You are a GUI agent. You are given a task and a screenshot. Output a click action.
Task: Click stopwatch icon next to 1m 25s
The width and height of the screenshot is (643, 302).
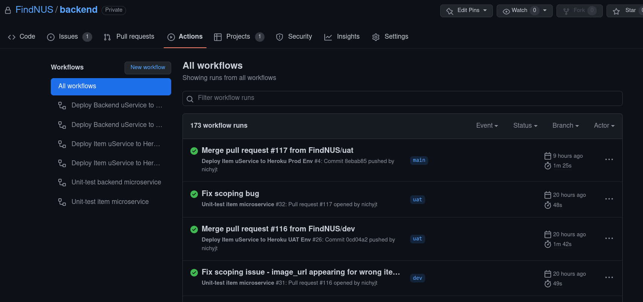coord(548,166)
